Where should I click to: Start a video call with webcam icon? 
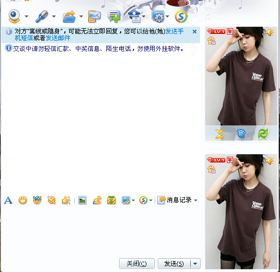pyautogui.click(x=14, y=16)
